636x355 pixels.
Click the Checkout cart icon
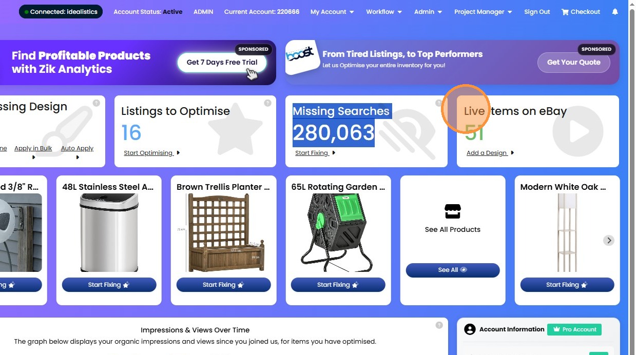(565, 12)
